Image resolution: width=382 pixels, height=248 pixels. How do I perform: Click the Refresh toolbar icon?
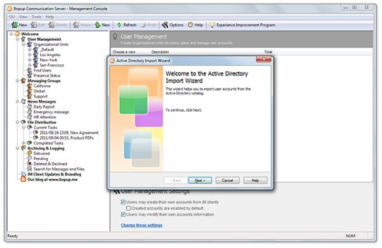126,25
